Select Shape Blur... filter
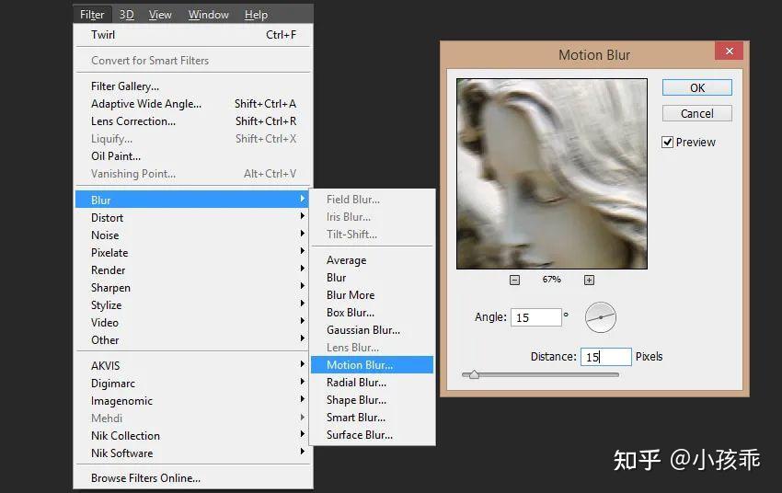782x493 pixels. pyautogui.click(x=372, y=399)
